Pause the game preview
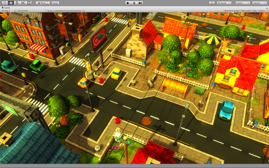The height and width of the screenshot is (168, 269). pos(134,3)
